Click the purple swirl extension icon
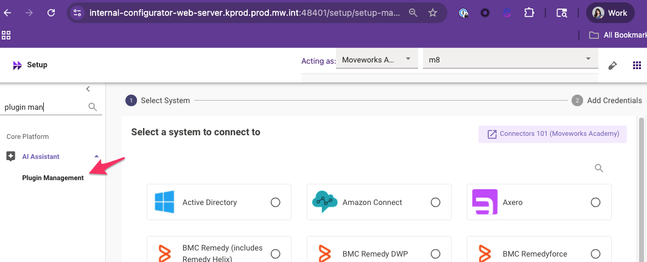 pos(507,13)
